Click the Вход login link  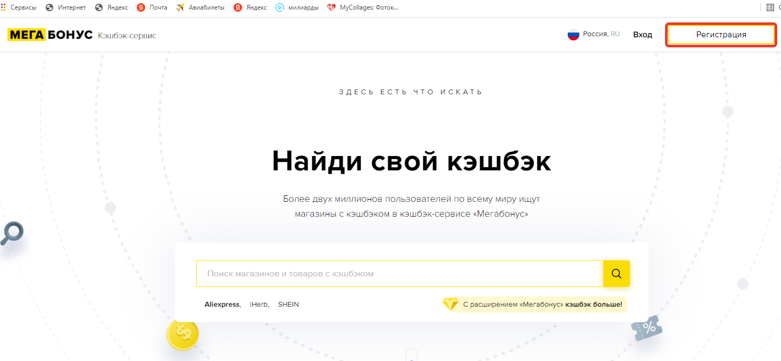tap(643, 35)
